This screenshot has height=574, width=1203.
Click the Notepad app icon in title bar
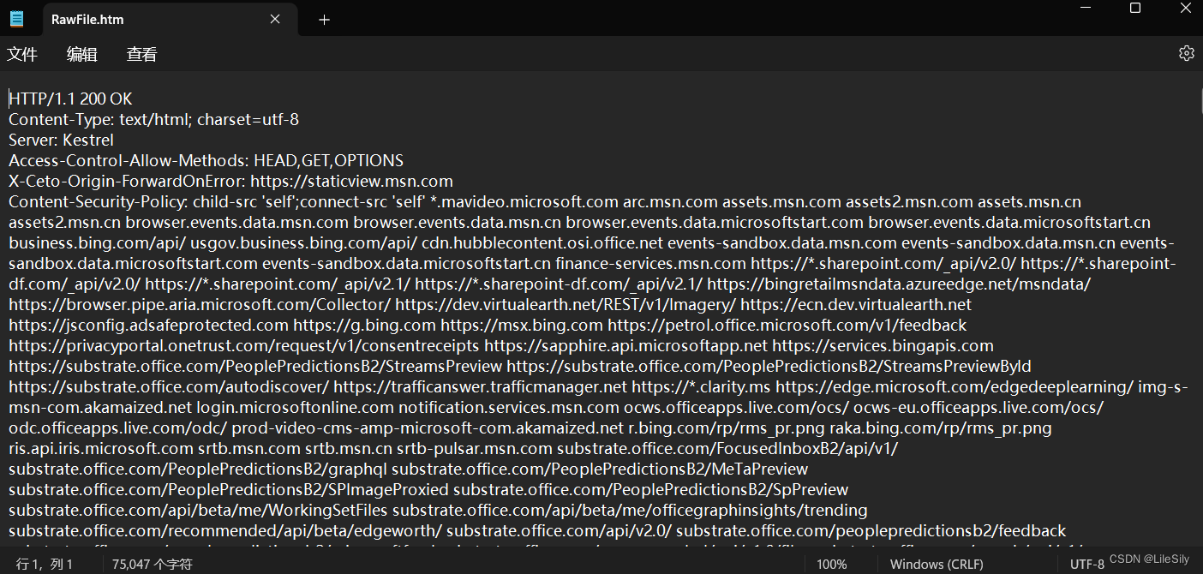click(x=17, y=19)
